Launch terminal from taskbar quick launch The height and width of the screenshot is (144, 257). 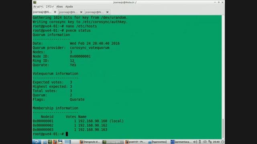[x=50, y=142]
